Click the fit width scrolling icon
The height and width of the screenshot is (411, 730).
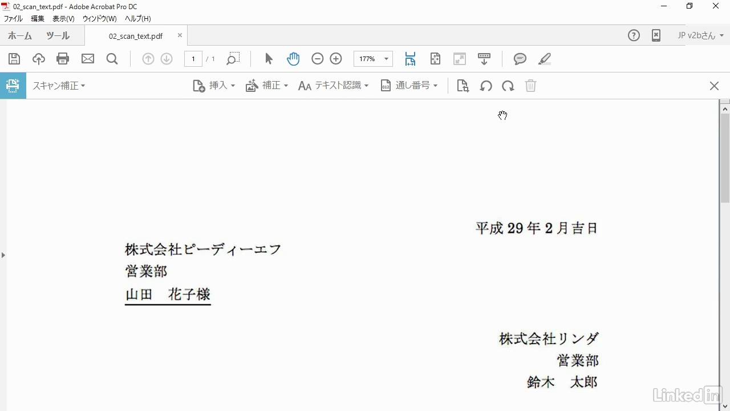[x=410, y=59]
